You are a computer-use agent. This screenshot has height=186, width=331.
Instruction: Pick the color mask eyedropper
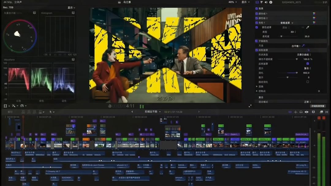[308, 27]
